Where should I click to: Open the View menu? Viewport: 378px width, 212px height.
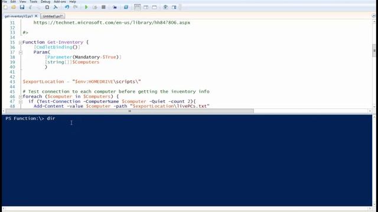[22, 2]
